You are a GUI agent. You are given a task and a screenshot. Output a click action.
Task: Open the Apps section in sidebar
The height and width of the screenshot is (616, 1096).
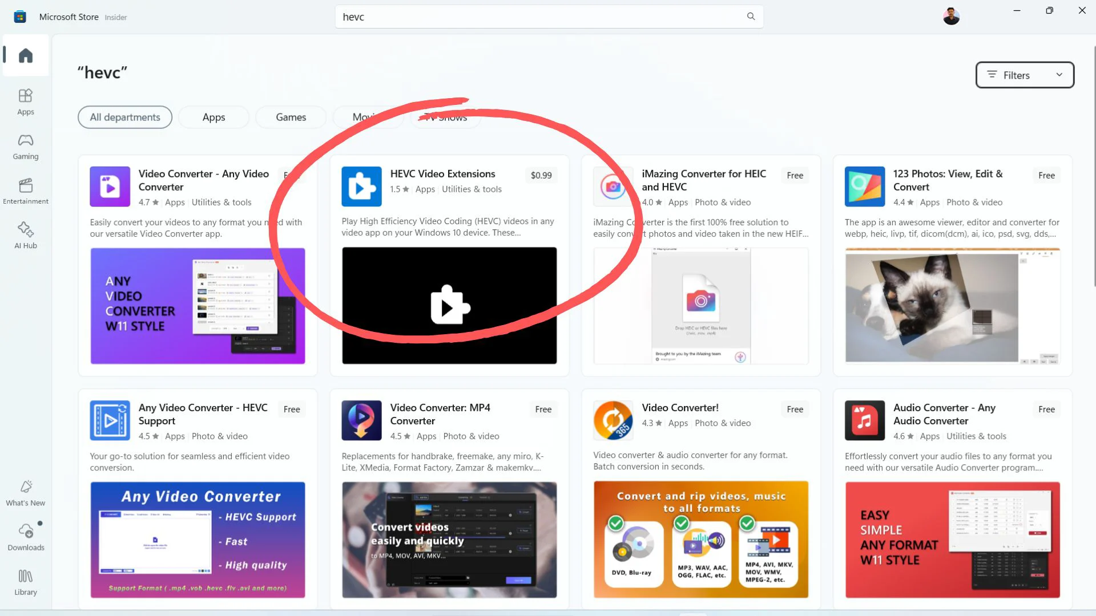pos(25,102)
